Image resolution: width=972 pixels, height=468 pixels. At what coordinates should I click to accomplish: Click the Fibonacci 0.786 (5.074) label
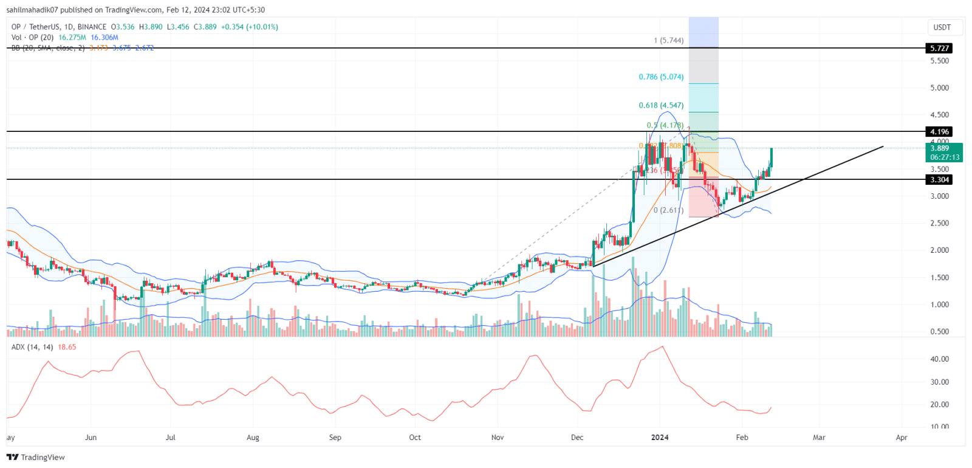pyautogui.click(x=661, y=77)
